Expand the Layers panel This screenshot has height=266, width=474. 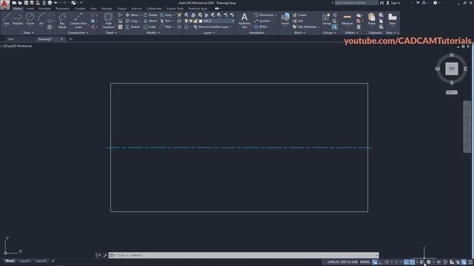pyautogui.click(x=209, y=33)
